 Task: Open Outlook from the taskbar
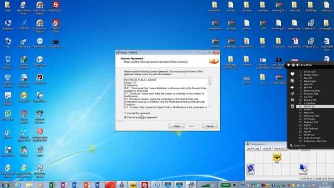pos(75,185)
